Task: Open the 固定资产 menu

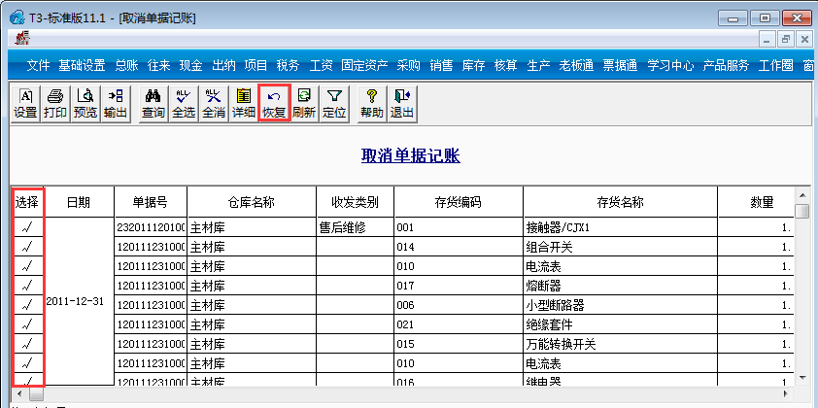Action: 364,65
